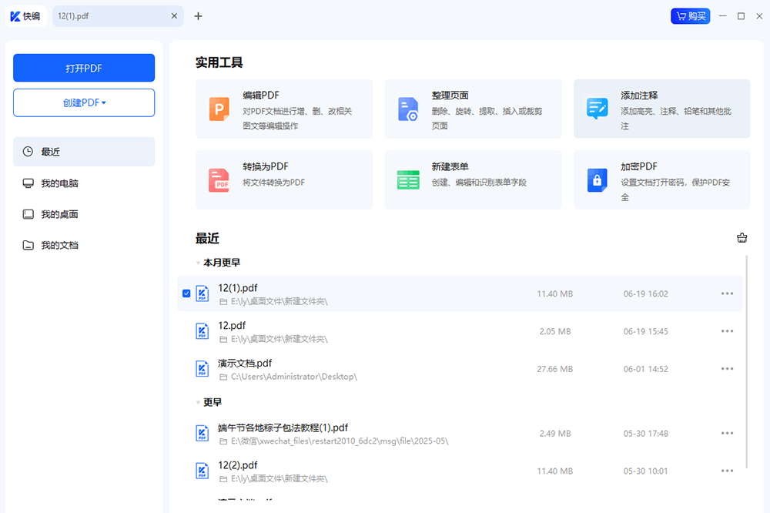
Task: Switch to the 12(1).pdf tab
Action: point(108,15)
